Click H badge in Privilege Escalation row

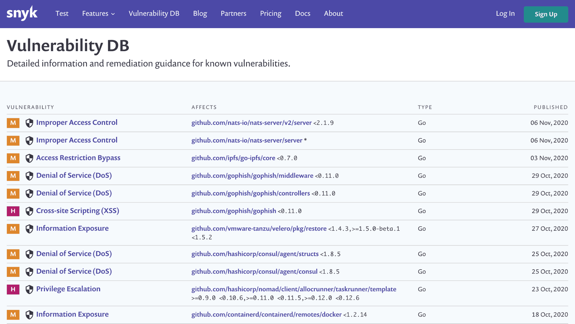[x=13, y=290]
